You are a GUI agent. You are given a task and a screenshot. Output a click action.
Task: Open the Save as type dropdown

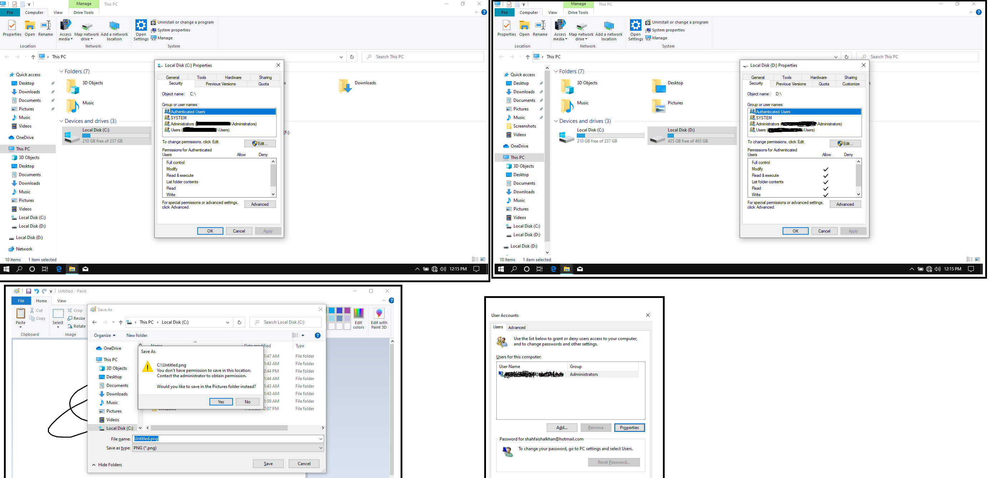coord(228,448)
